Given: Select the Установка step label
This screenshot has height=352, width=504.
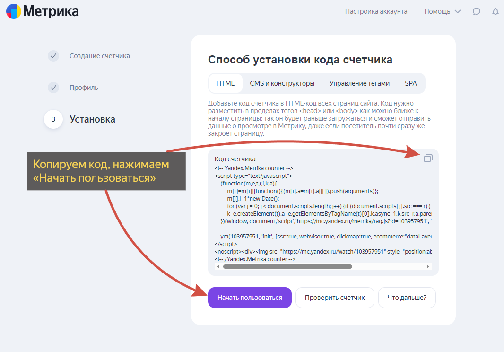Looking at the screenshot, I should [92, 119].
